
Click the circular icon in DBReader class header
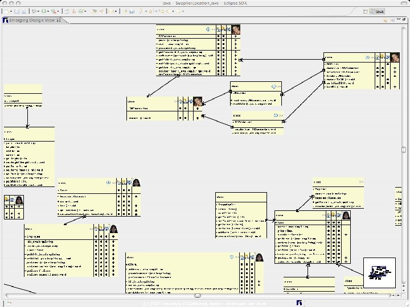(273, 86)
